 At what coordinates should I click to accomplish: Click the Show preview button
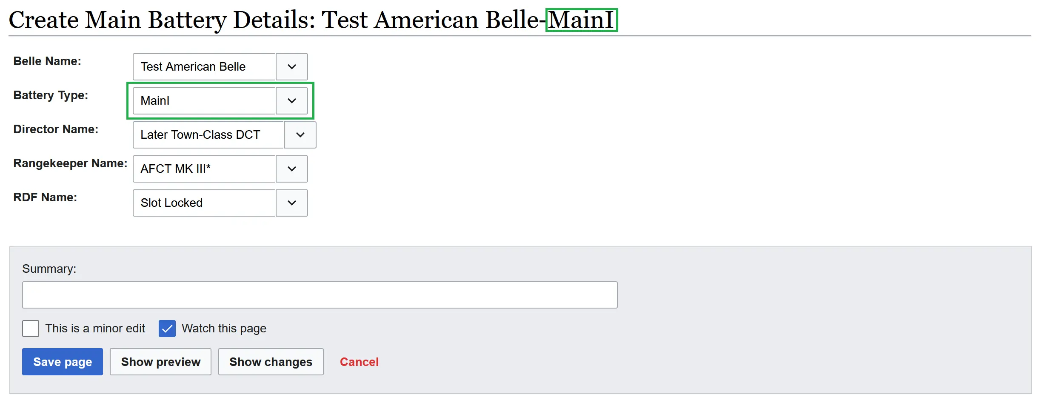(160, 362)
